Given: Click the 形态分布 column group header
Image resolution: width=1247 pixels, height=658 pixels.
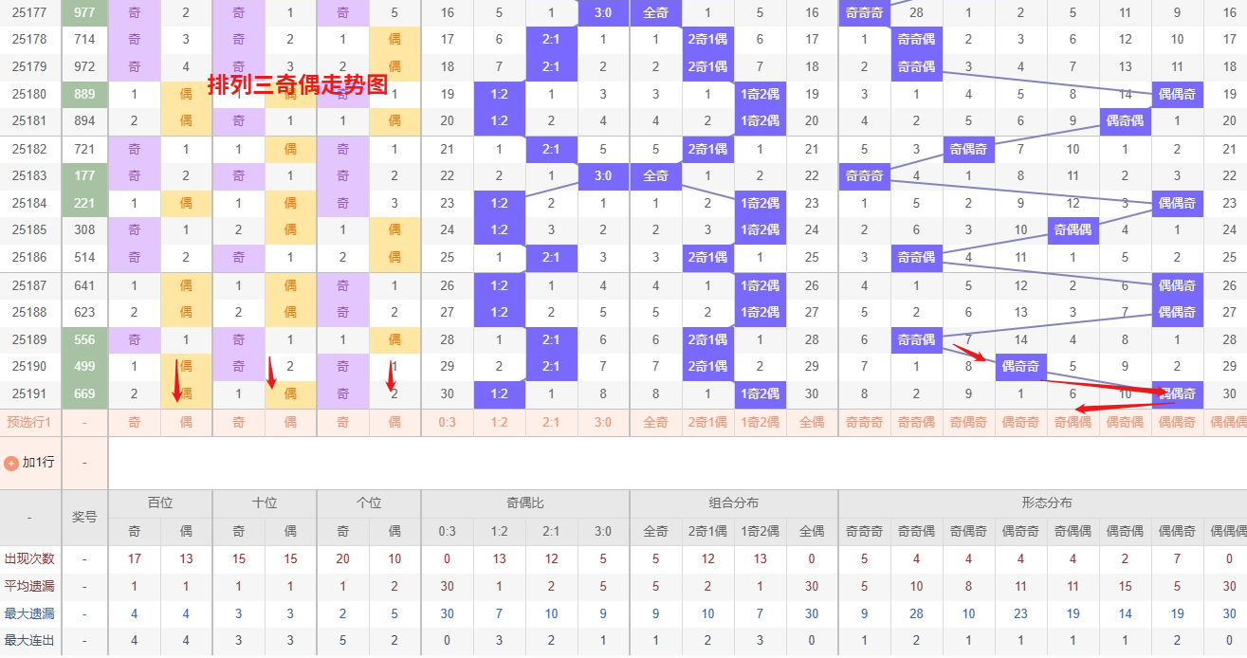Looking at the screenshot, I should [x=1046, y=503].
